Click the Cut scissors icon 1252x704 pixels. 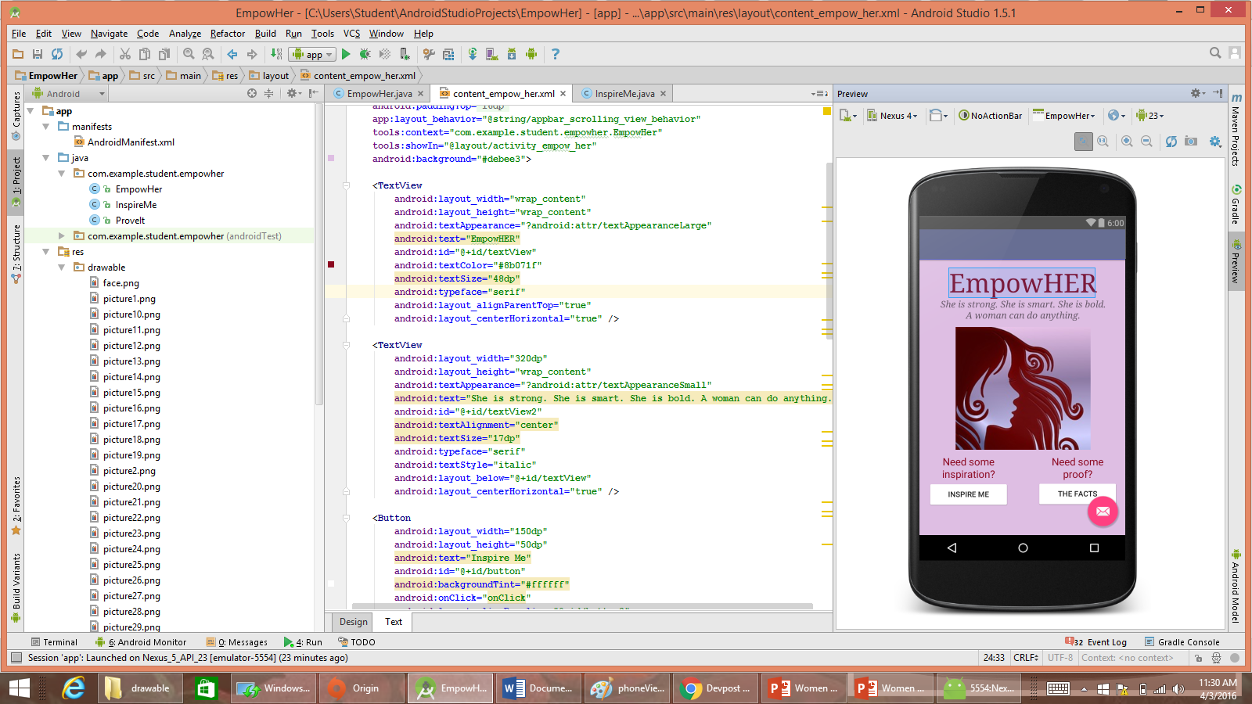[124, 54]
